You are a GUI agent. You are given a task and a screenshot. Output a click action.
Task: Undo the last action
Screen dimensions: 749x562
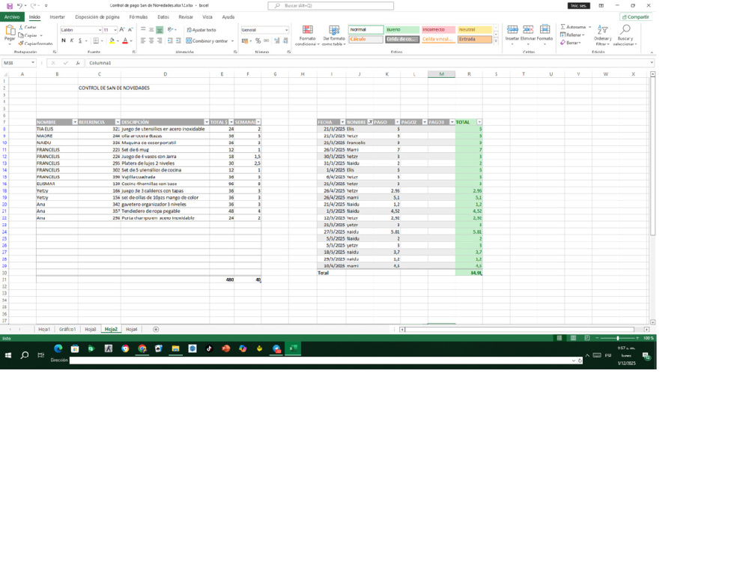pos(19,6)
